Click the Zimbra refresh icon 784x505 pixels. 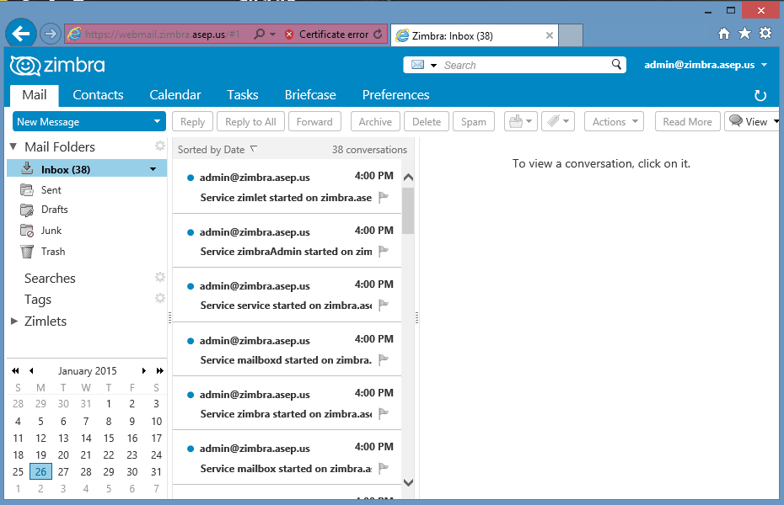(760, 95)
